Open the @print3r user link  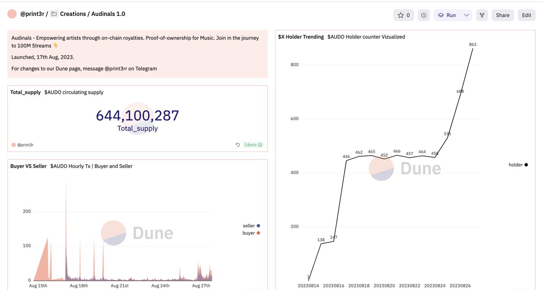click(x=32, y=14)
